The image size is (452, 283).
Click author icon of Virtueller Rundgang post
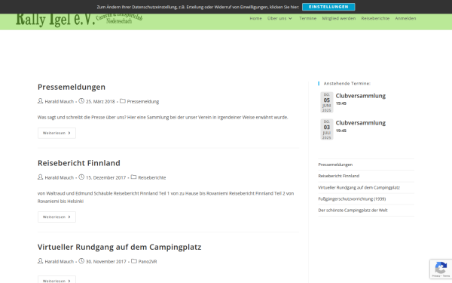point(41,261)
